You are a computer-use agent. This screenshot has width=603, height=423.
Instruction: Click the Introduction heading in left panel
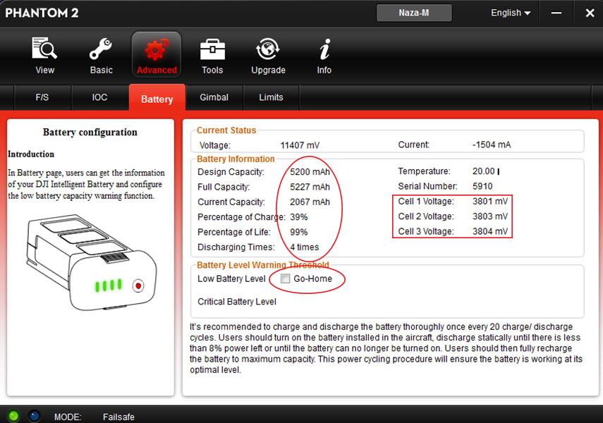[x=31, y=154]
